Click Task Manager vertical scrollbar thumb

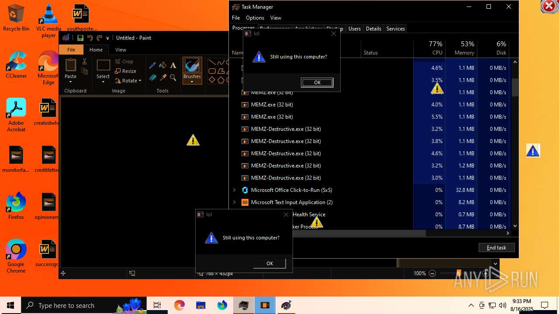(x=515, y=87)
